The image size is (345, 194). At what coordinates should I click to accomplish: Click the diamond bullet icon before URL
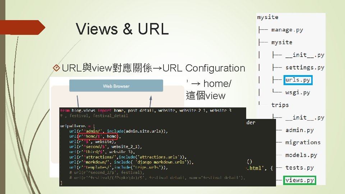click(56, 68)
